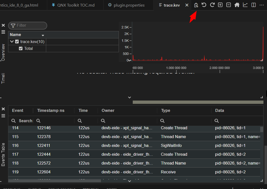The width and height of the screenshot is (267, 189).
Task: Click search icon under Type column
Action: coord(163,121)
